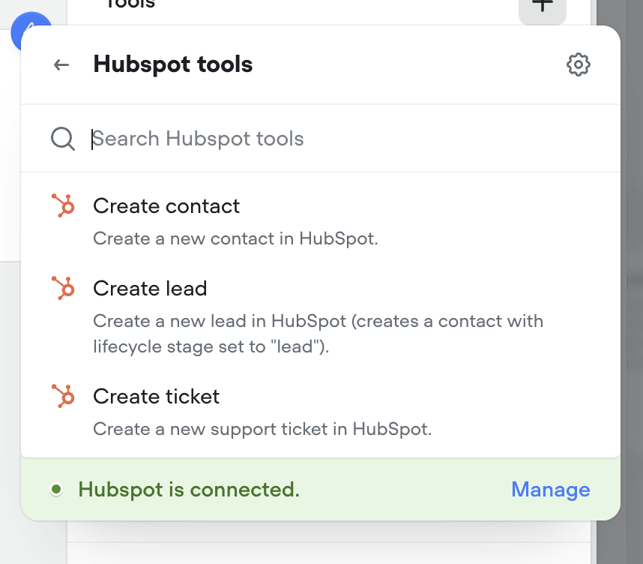Select the Create lead tool
The image size is (643, 564).
coord(150,288)
